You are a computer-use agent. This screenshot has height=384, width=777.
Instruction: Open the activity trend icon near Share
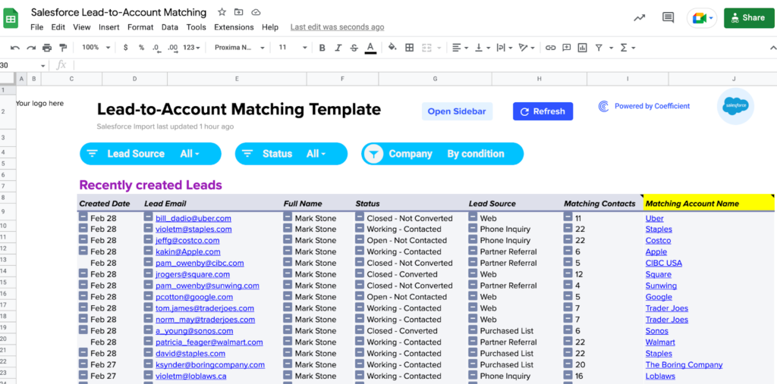pyautogui.click(x=639, y=18)
